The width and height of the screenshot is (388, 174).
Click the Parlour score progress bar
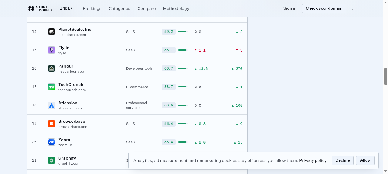pos(182,68)
